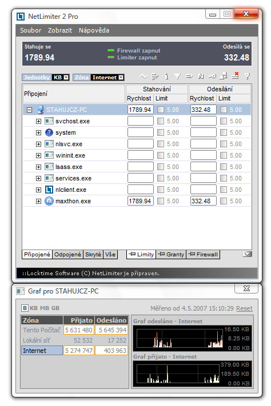The image size is (271, 406).
Task: Click the red-X remove toolbar icon
Action: pyautogui.click(x=236, y=75)
